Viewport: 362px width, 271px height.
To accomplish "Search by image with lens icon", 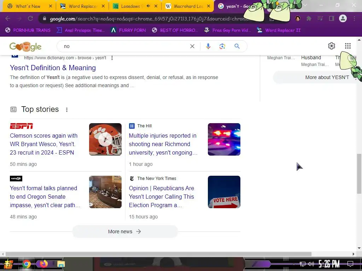I will pyautogui.click(x=222, y=46).
